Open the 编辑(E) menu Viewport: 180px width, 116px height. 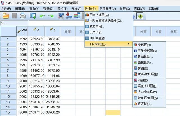[x=20, y=9]
